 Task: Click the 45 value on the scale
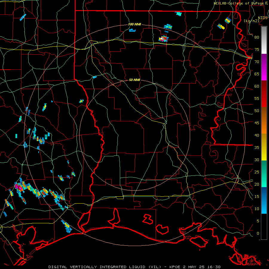tap(257, 123)
